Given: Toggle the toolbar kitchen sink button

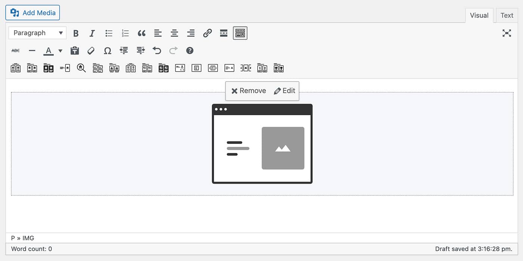Looking at the screenshot, I should 240,33.
